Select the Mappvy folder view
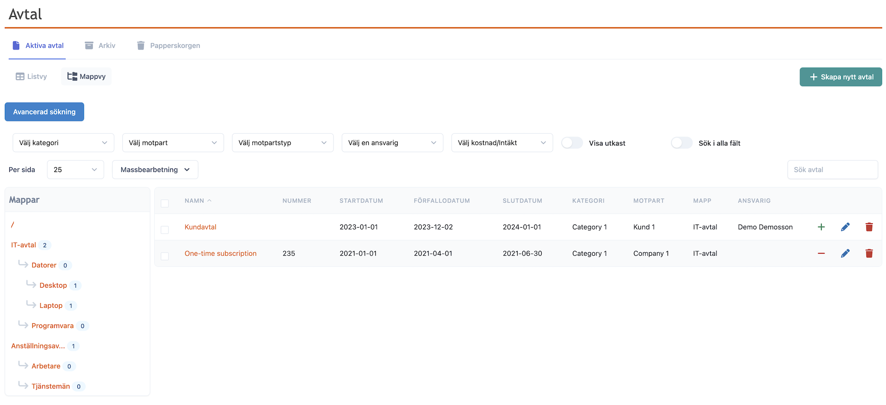 86,76
